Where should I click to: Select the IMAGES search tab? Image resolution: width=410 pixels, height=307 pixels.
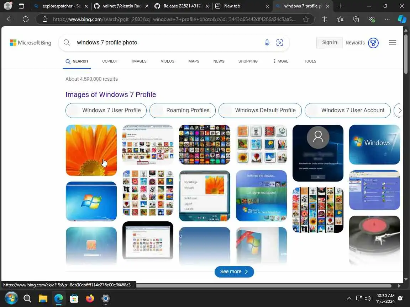click(x=140, y=61)
